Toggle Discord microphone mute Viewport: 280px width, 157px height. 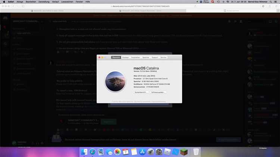coord(33,143)
